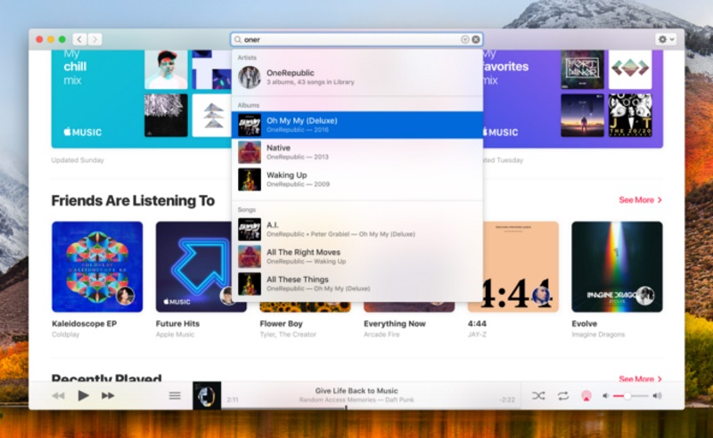Toggle repeat mode

click(562, 395)
